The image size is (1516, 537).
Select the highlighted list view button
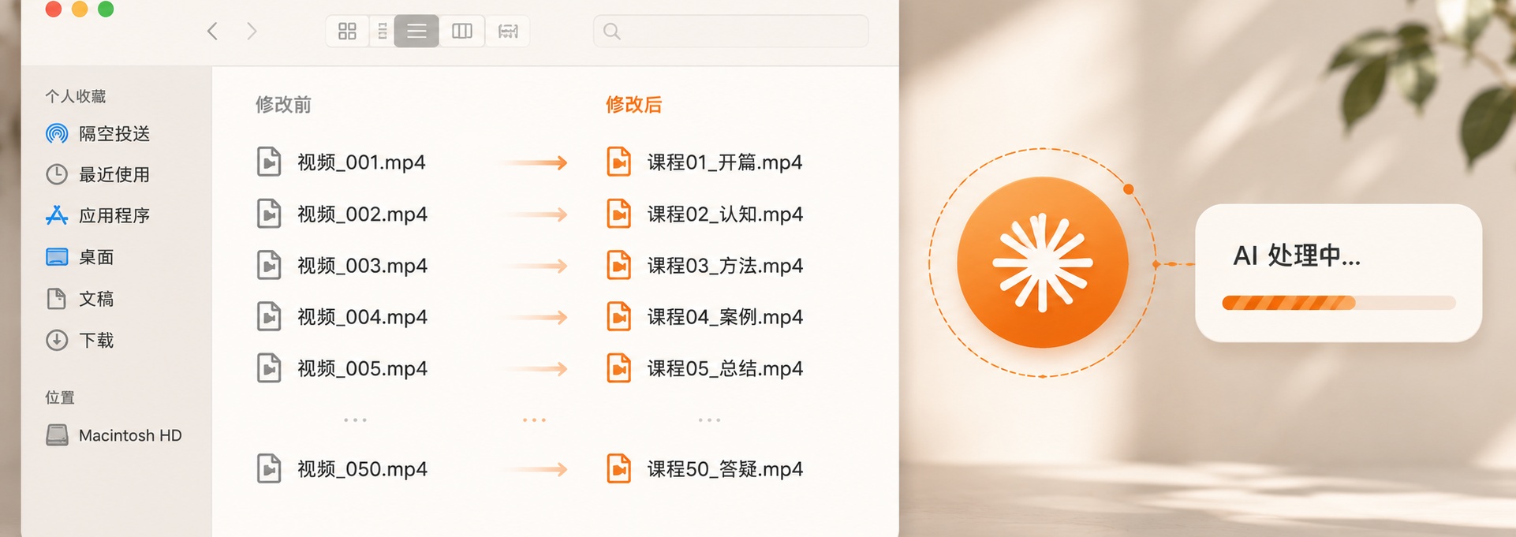[416, 32]
